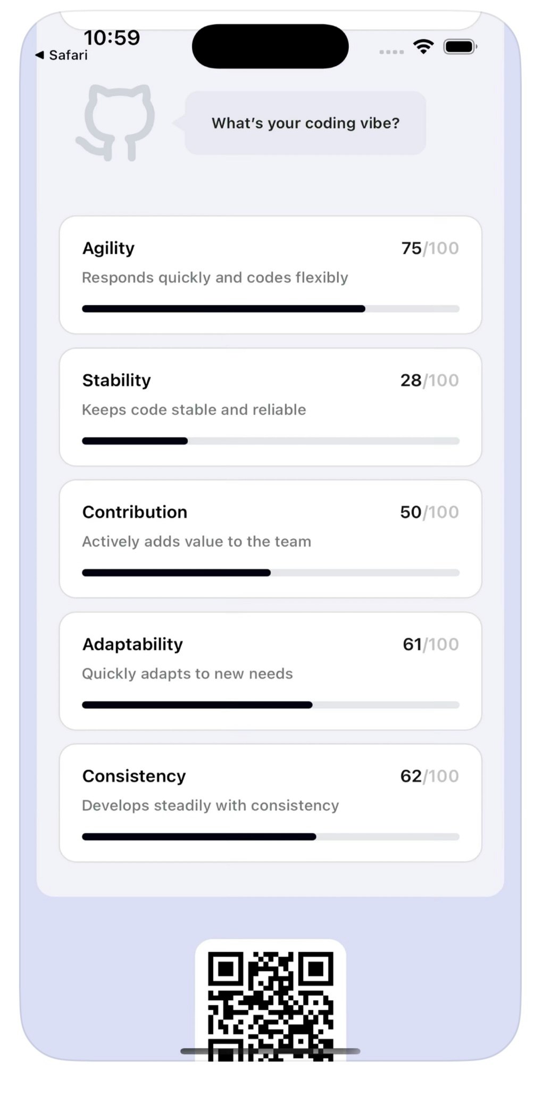The width and height of the screenshot is (534, 1112).
Task: Open the Contribution details card
Action: [x=270, y=539]
